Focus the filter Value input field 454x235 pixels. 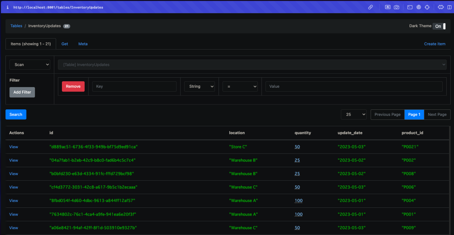(354, 86)
